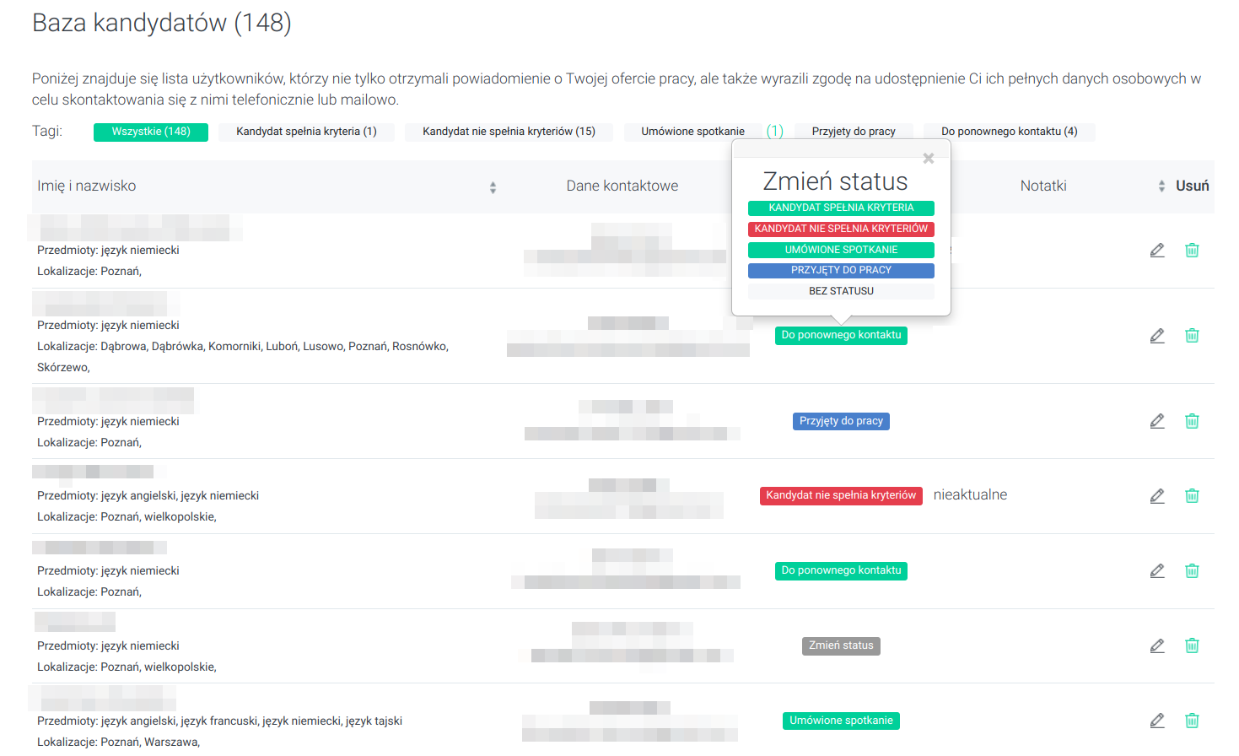This screenshot has height=756, width=1239.
Task: Edit note for the 'Umówione spotkanie' candidate row
Action: pyautogui.click(x=1157, y=721)
